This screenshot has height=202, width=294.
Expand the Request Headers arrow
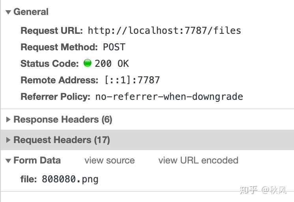click(8, 140)
